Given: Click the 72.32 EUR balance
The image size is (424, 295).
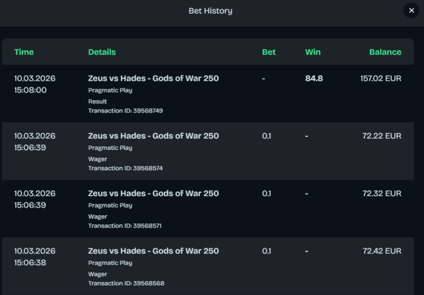Looking at the screenshot, I should (x=382, y=194).
